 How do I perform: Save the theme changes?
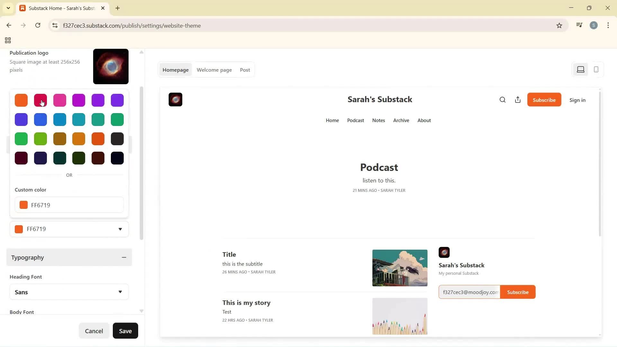[x=125, y=331]
